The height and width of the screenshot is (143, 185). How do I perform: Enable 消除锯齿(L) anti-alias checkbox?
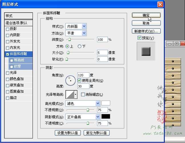tap(83, 94)
